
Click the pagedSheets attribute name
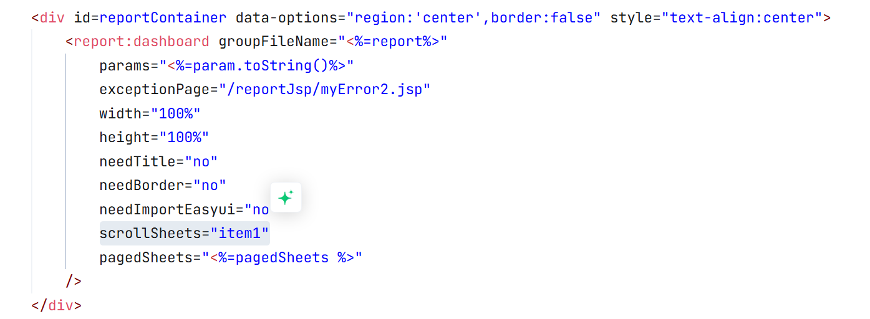pos(146,257)
